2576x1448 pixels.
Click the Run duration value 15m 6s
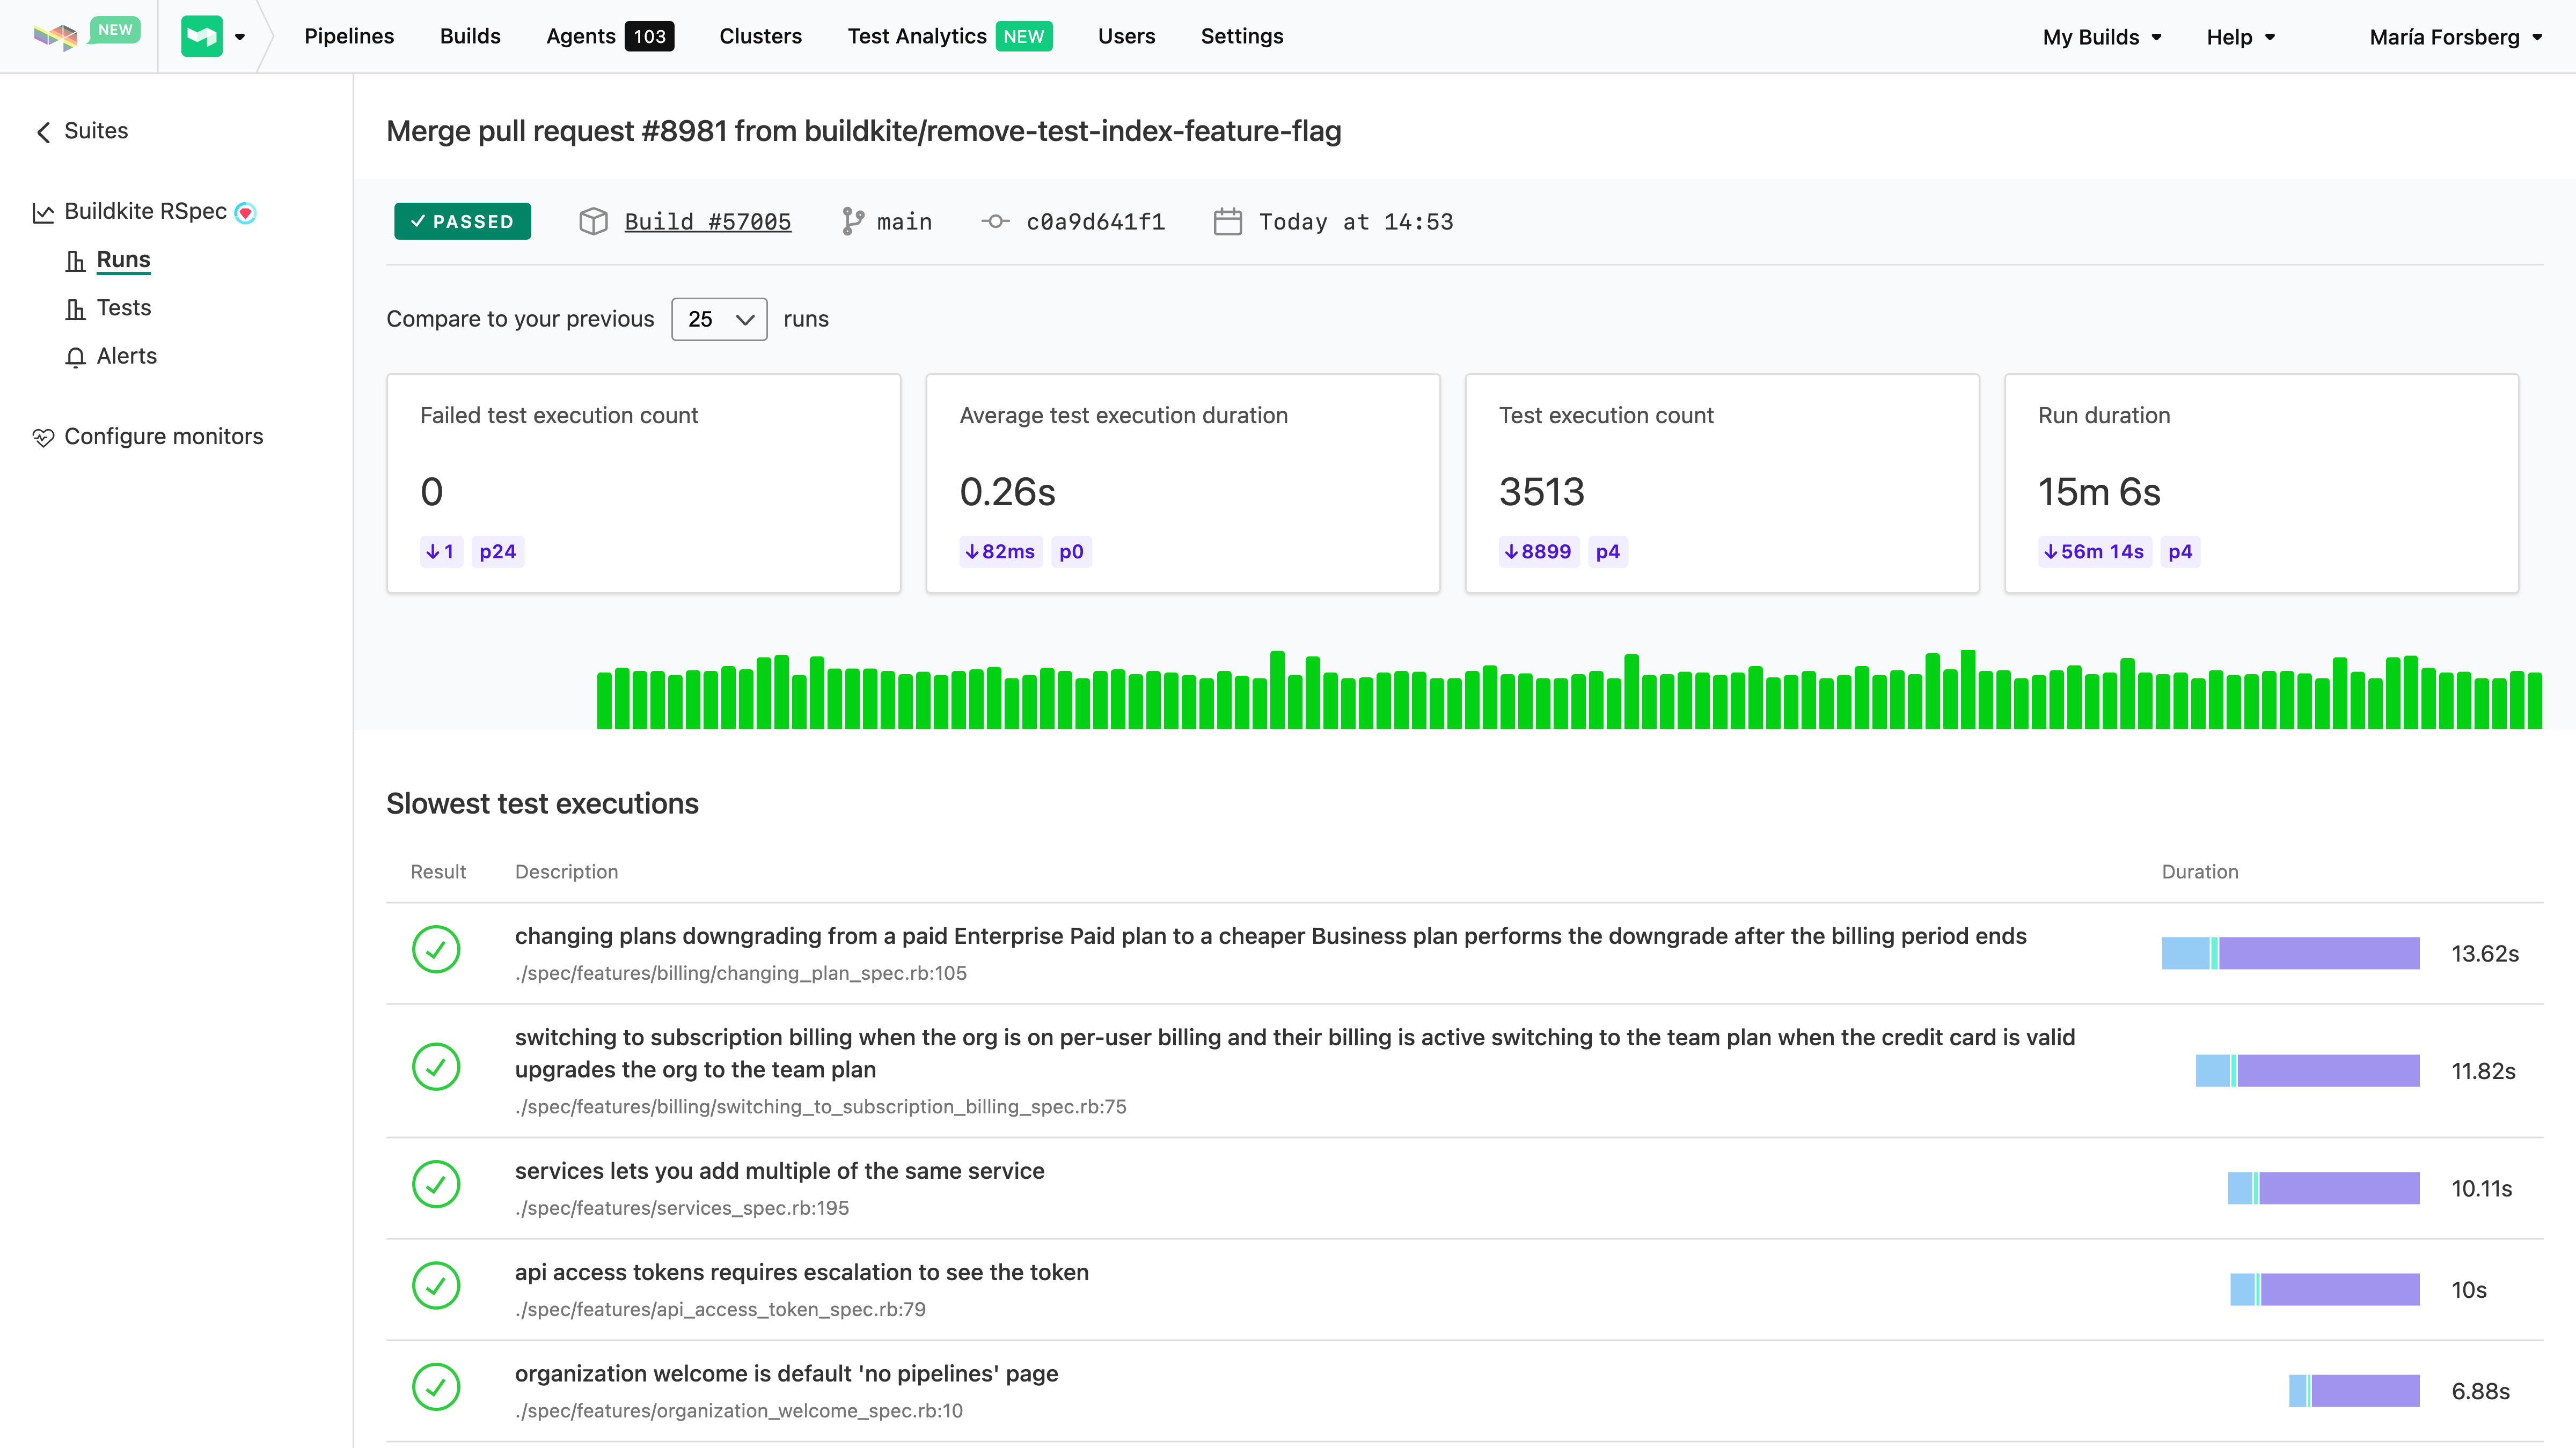click(2099, 492)
